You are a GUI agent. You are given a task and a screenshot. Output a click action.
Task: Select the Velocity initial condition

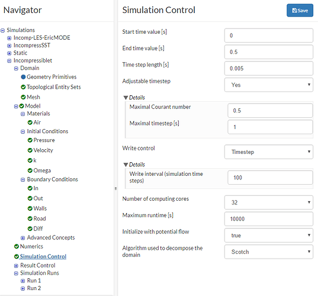coord(43,150)
